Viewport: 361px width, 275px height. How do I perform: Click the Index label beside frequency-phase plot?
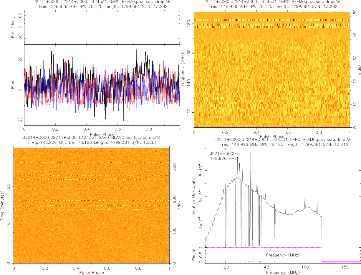pyautogui.click(x=359, y=69)
